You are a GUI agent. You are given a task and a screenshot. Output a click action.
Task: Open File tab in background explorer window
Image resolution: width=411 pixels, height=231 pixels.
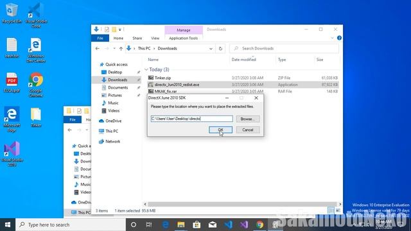click(73, 120)
